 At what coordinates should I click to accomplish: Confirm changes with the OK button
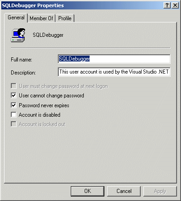click(87, 191)
